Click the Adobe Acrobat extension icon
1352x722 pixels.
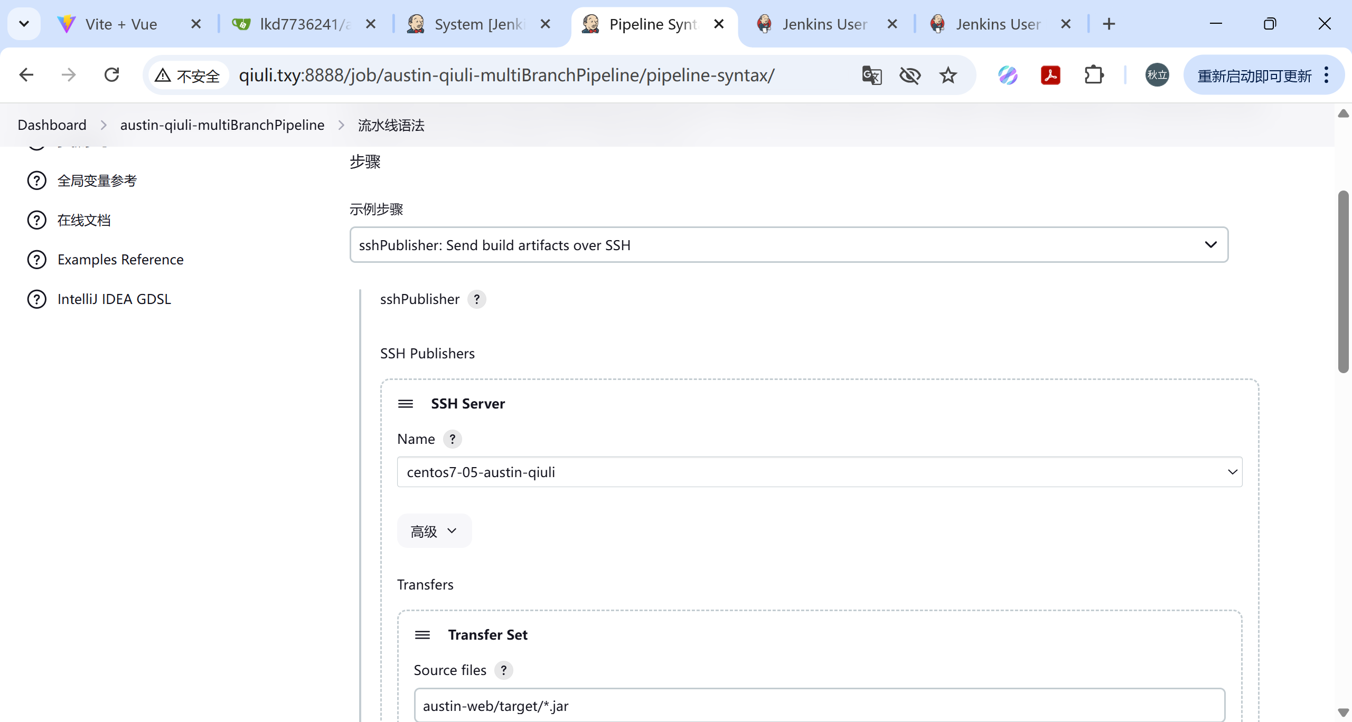[1050, 75]
